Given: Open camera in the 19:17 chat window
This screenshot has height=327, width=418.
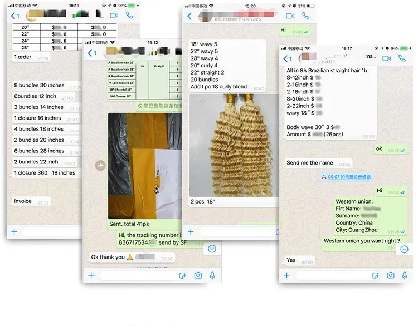Looking at the screenshot, I should pos(391,275).
